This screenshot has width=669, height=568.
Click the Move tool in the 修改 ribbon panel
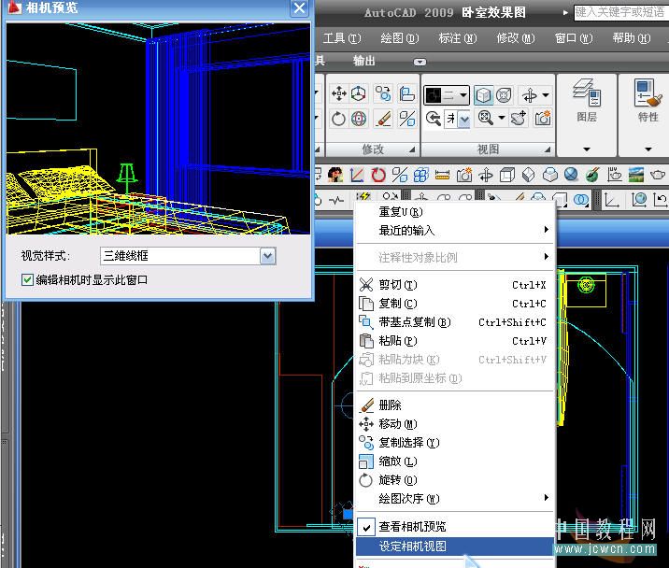point(338,93)
